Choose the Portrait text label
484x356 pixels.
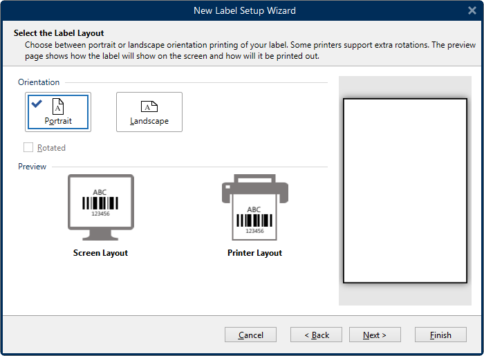pyautogui.click(x=58, y=122)
